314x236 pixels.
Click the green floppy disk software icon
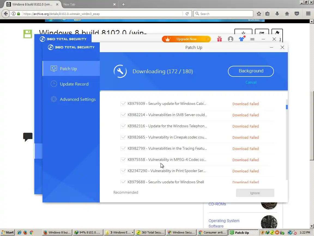coord(28,34)
